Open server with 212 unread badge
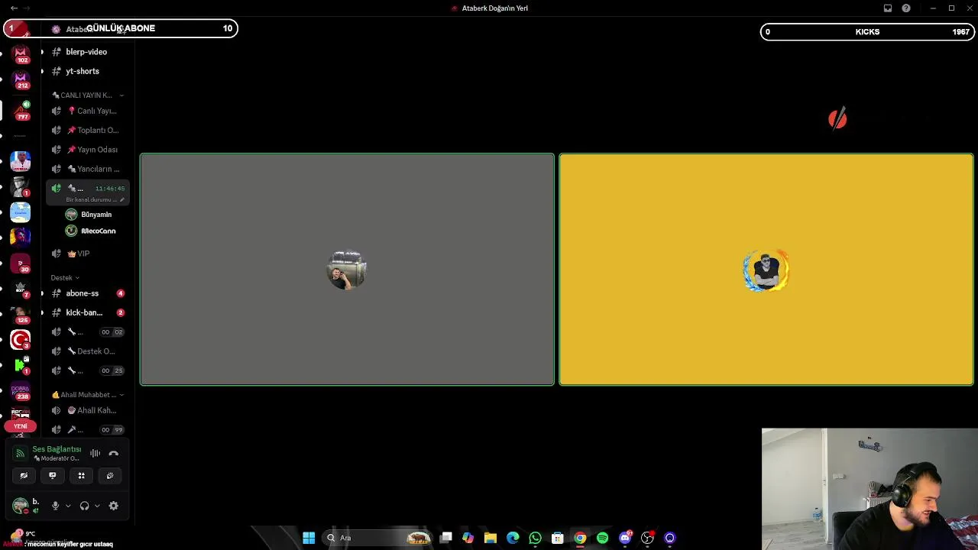This screenshot has height=550, width=978. coord(21,80)
